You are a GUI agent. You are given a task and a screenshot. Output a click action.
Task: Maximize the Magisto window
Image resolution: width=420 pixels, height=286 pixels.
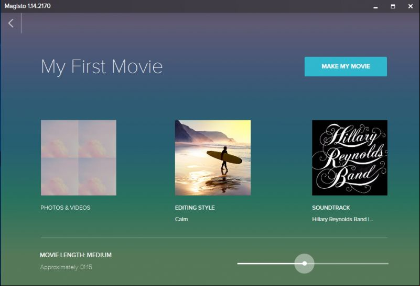393,6
